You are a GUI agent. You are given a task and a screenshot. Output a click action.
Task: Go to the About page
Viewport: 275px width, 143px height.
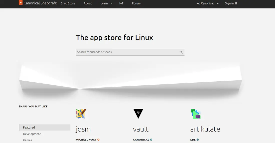tap(88, 3)
